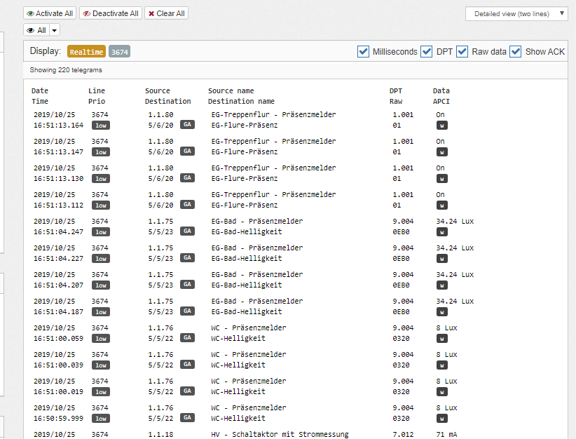
Task: Click GA badge at 16:51:04.187 row
Action: [x=187, y=311]
